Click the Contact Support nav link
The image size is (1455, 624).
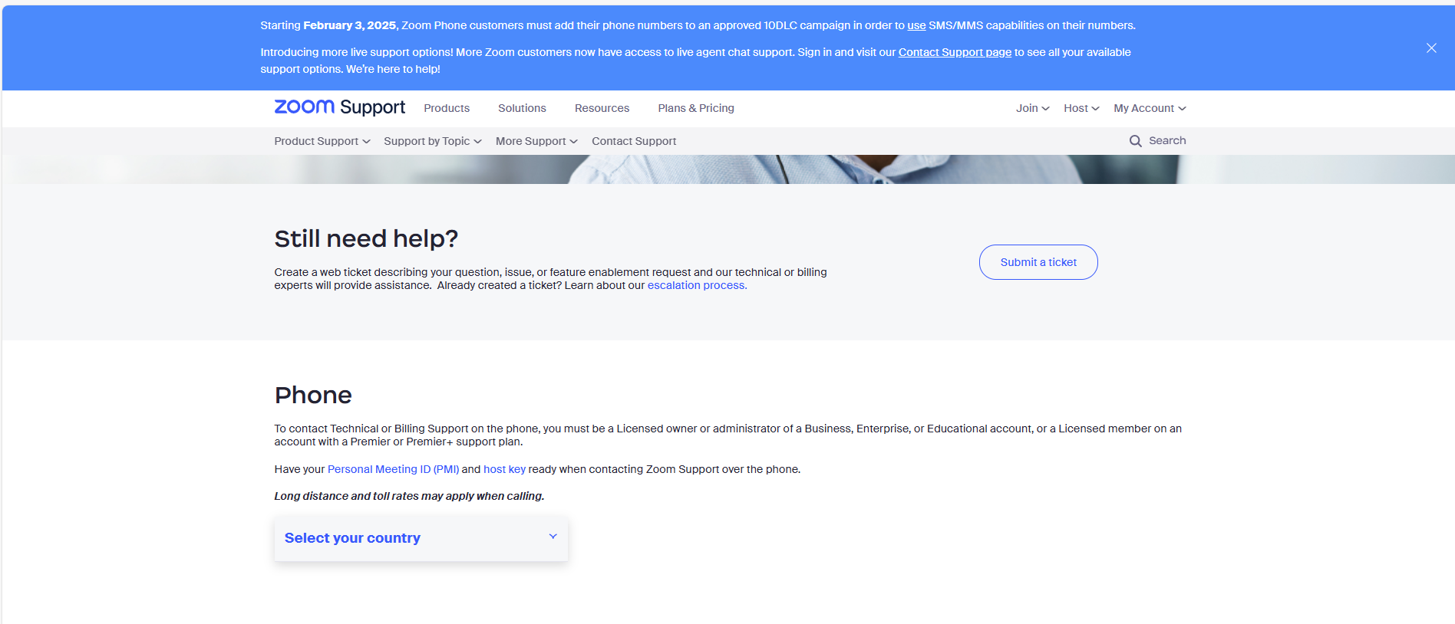[x=634, y=141]
